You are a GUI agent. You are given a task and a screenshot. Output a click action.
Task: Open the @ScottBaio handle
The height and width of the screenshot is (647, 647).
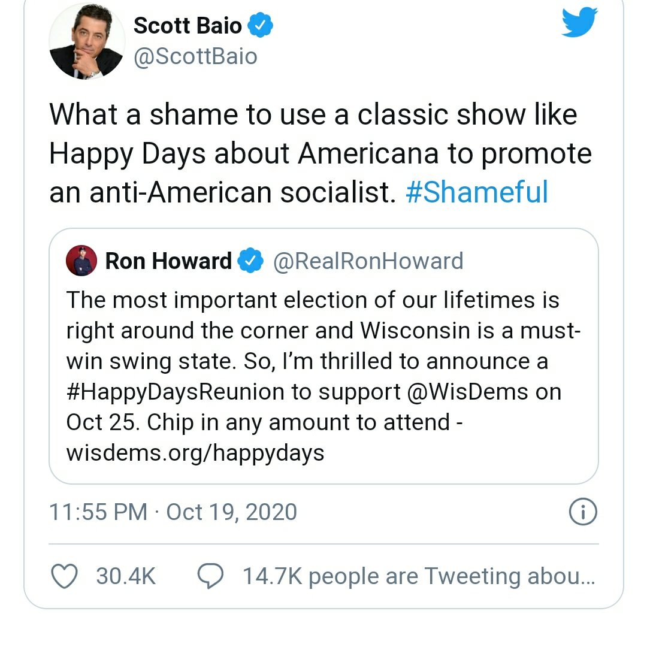(x=195, y=56)
